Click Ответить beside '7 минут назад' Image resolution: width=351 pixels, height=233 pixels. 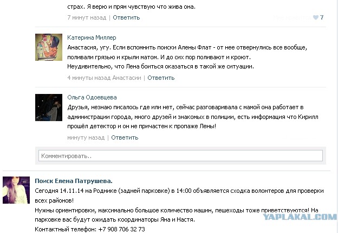pos(126,17)
